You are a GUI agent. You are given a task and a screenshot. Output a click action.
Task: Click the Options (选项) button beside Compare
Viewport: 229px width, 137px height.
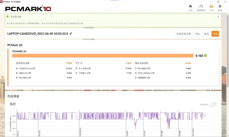206,34
